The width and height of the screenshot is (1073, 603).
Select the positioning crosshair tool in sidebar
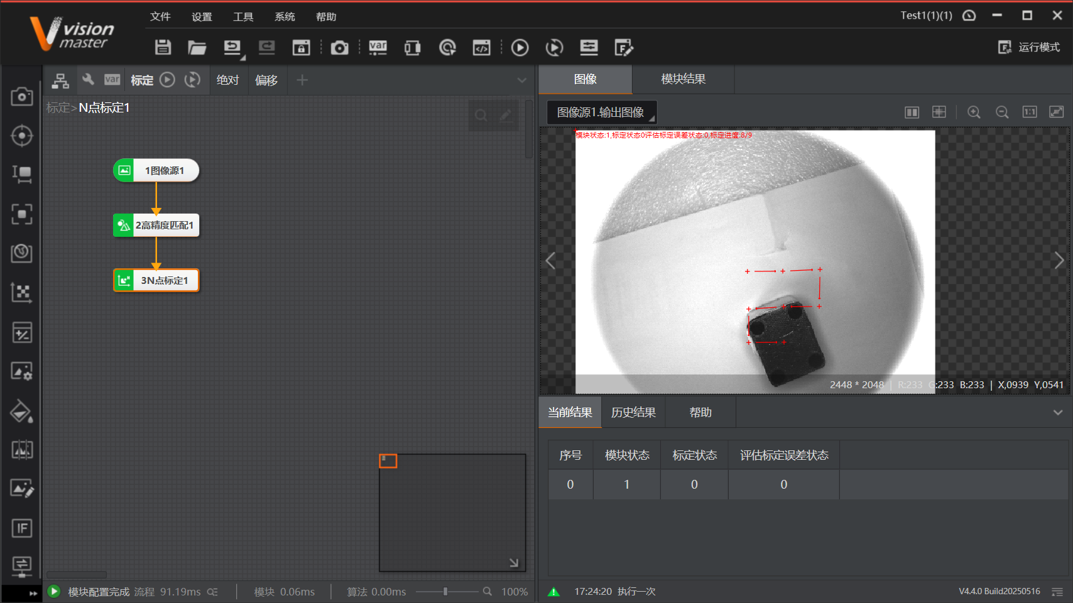click(x=22, y=136)
